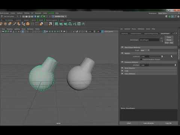Click the first weight slider handle
Image resolution: width=180 pixels, height=135 pixels.
(x=162, y=56)
